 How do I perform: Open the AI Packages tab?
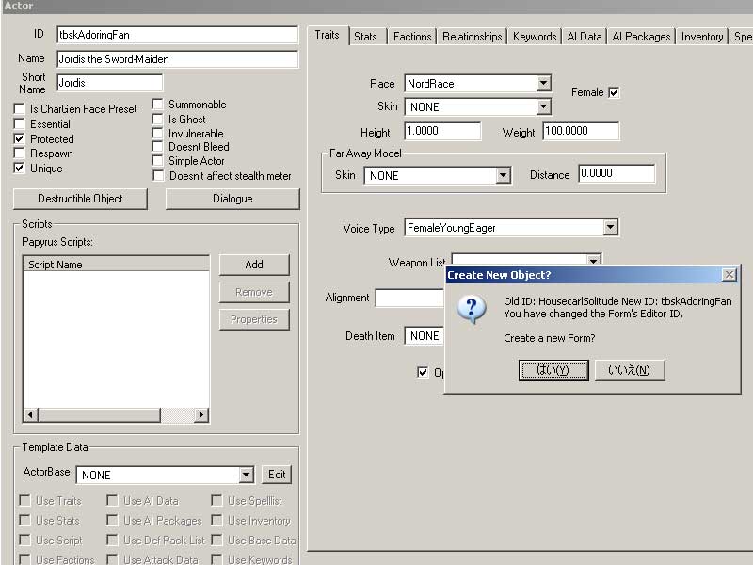[x=641, y=37]
